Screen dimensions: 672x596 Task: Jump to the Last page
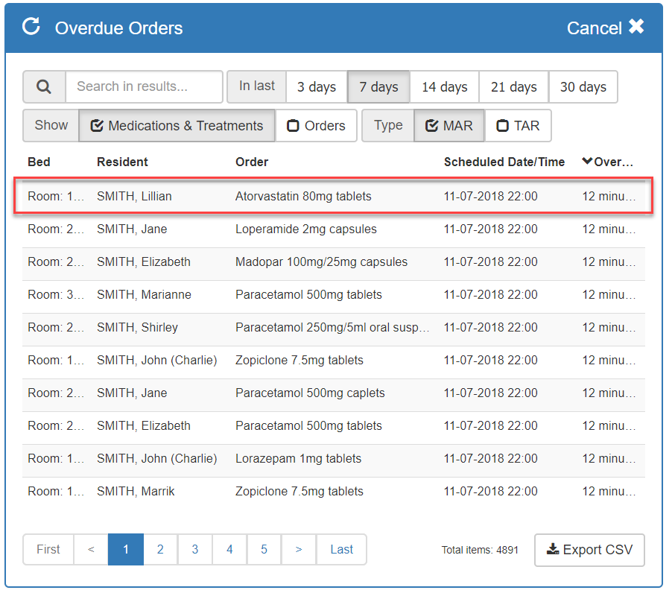[x=341, y=550]
